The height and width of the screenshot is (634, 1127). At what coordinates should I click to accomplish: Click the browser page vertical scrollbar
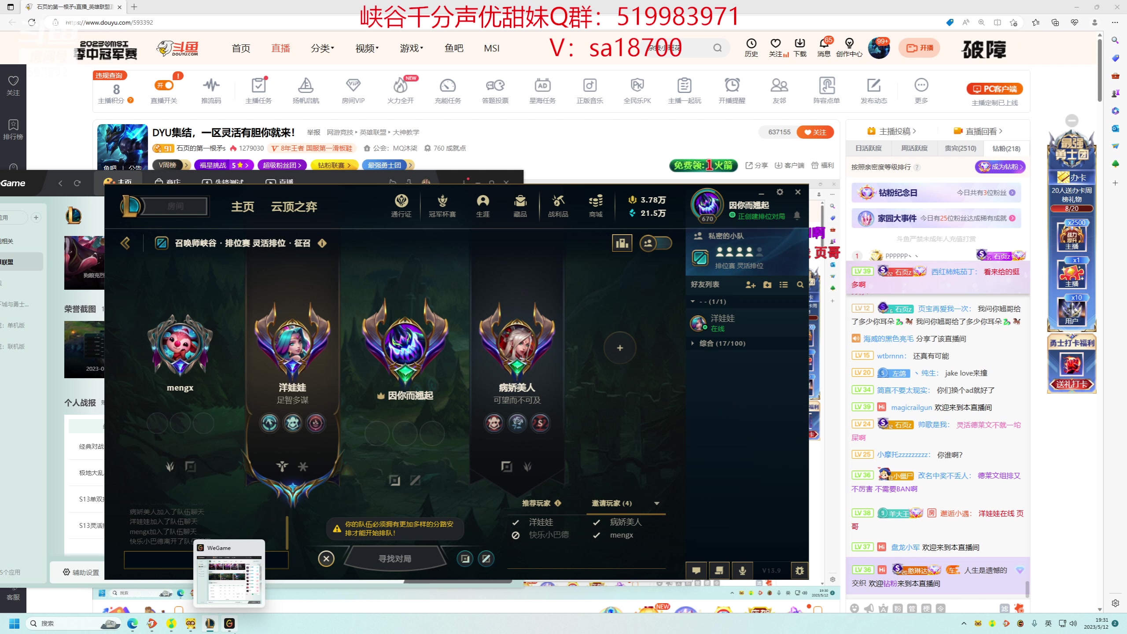click(x=1100, y=70)
